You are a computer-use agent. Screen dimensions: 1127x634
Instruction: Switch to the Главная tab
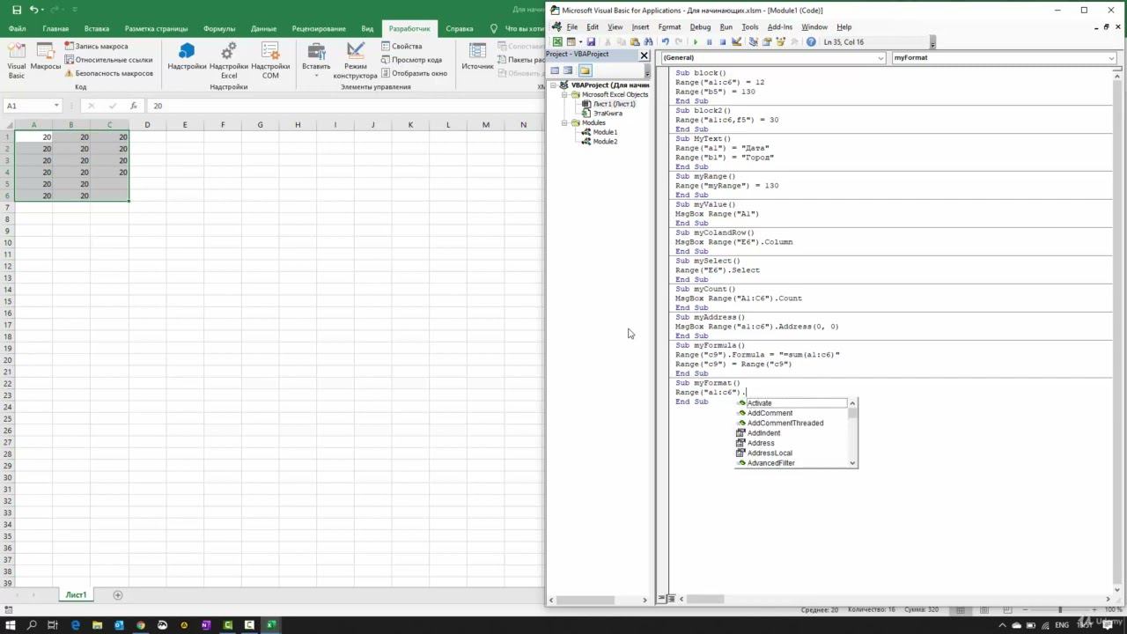(55, 28)
